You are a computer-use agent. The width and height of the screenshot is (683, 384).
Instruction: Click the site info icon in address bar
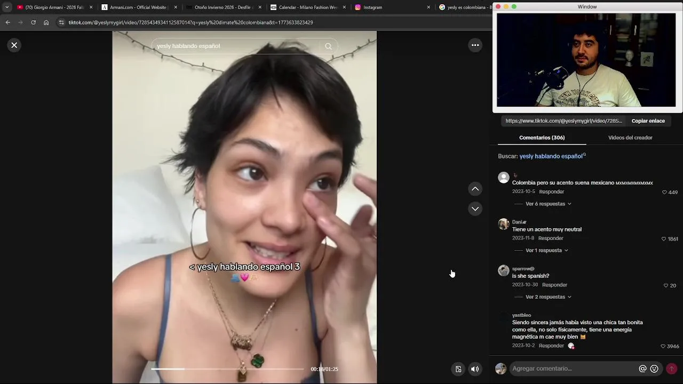(x=61, y=22)
